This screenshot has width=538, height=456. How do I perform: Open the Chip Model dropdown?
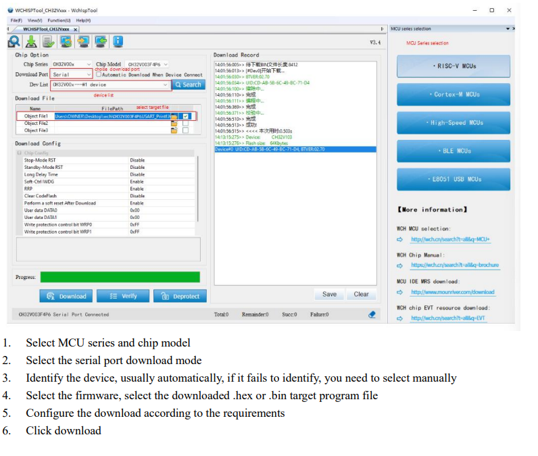147,64
